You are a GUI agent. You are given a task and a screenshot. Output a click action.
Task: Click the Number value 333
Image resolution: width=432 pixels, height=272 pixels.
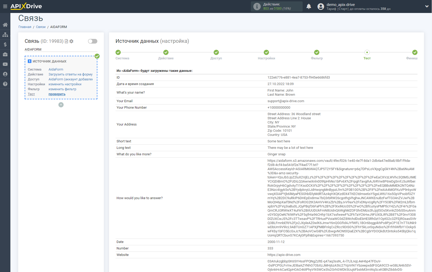(x=270, y=248)
